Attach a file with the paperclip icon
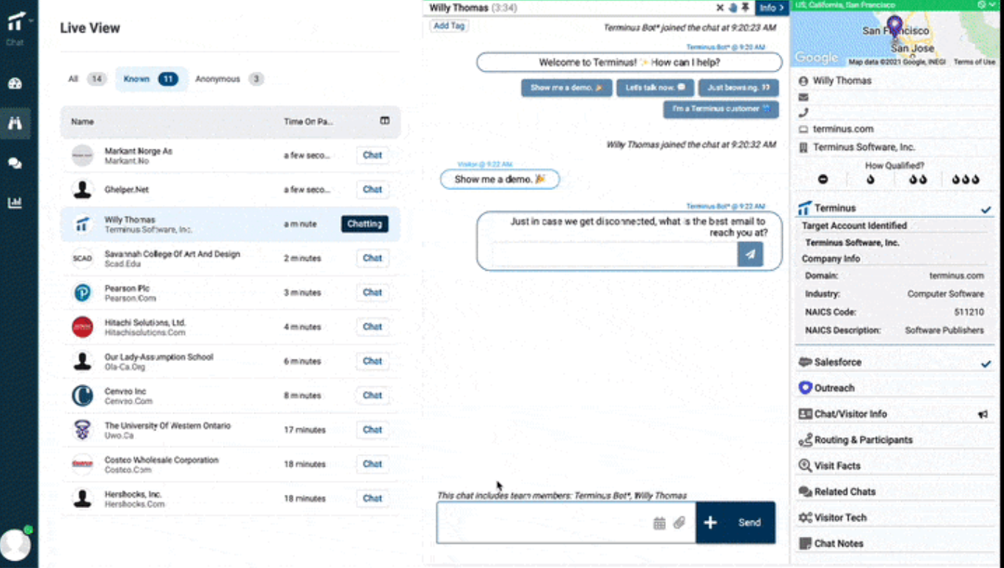Viewport: 1004px width, 568px height. tap(679, 522)
